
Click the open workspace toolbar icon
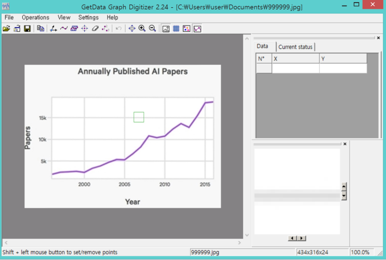click(x=17, y=29)
